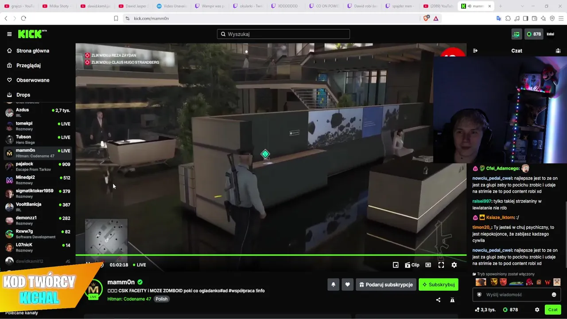Collapse the chat panel with arrow icon
567x319 pixels.
pos(475,51)
